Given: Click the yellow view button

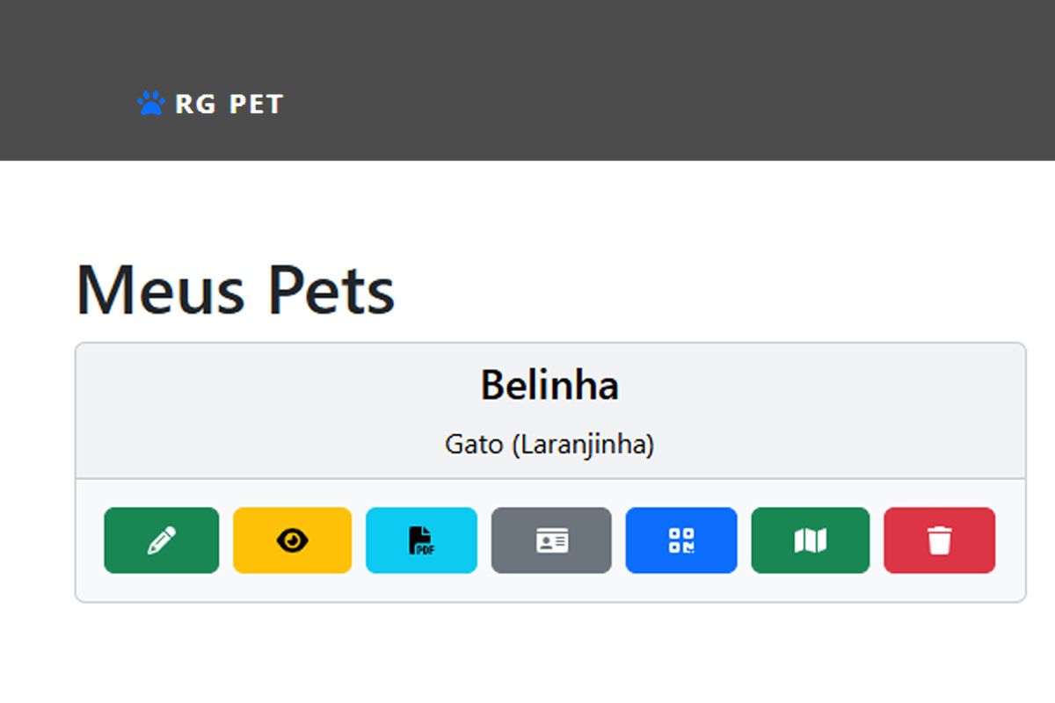Looking at the screenshot, I should (x=293, y=540).
